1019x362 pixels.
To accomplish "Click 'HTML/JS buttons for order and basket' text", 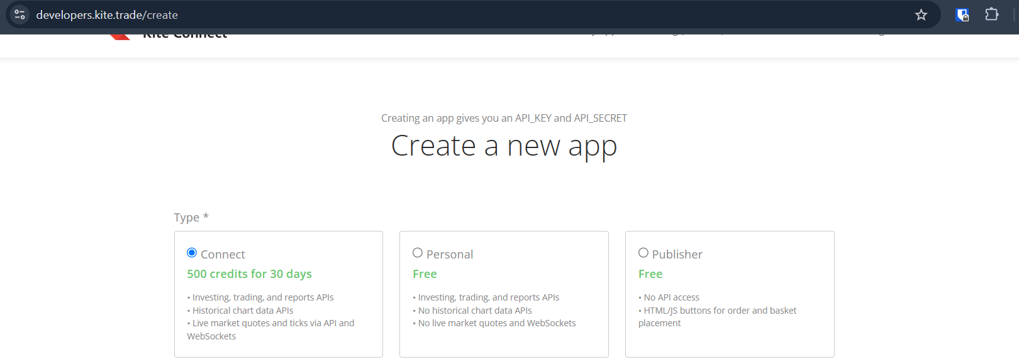I will [720, 311].
